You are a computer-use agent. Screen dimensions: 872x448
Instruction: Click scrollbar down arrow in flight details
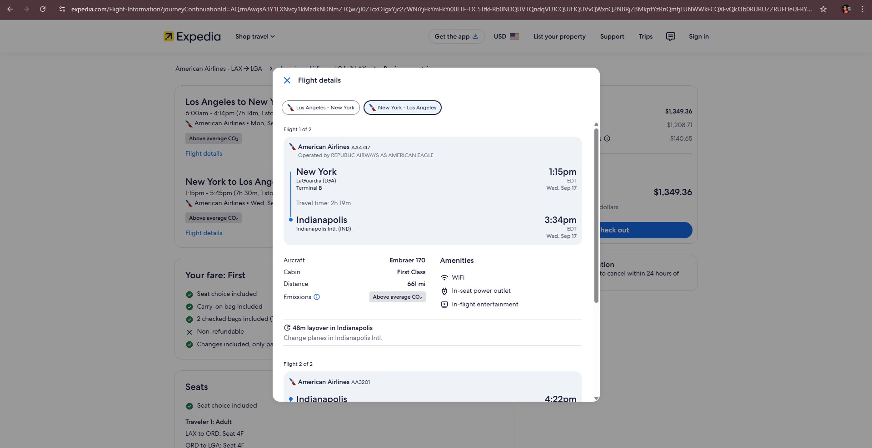[596, 398]
